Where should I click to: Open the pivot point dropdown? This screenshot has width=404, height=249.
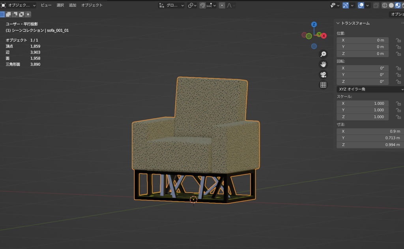click(x=192, y=5)
